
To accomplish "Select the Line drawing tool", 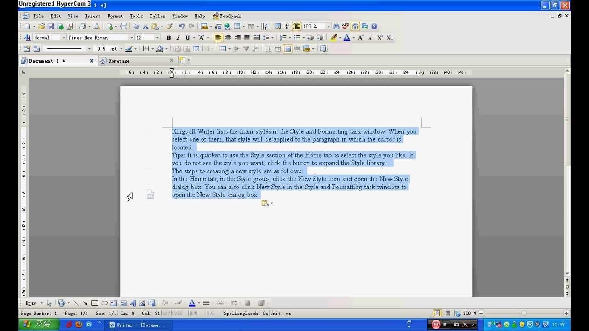I will [x=76, y=303].
